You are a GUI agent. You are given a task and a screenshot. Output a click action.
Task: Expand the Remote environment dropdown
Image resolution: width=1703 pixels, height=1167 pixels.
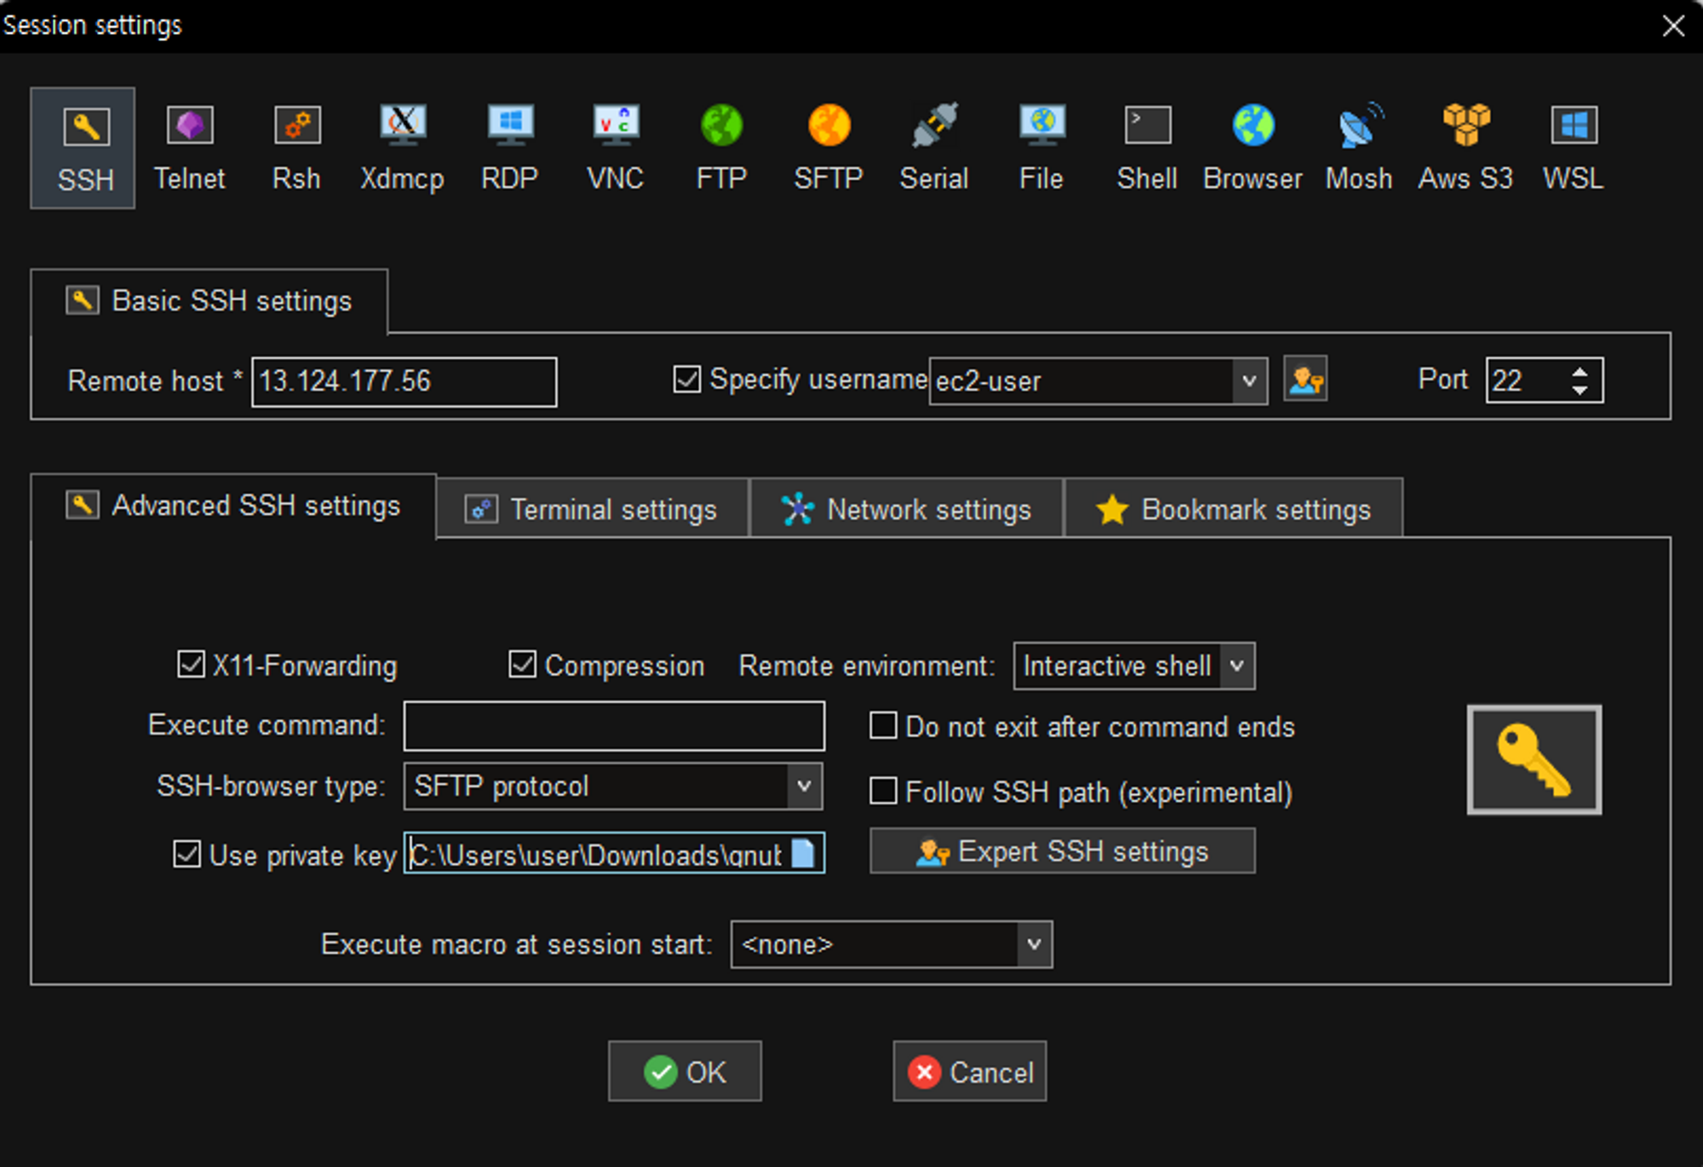pyautogui.click(x=1237, y=666)
